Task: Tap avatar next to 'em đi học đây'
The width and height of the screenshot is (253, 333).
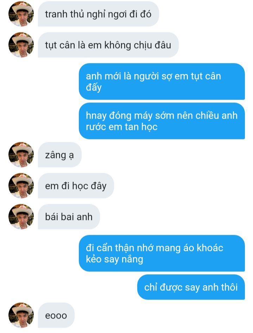Action: (21, 186)
